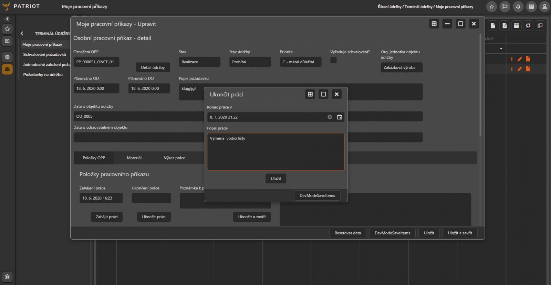Open the filter dropdown arrow in grid column
551x285 pixels.
click(x=501, y=49)
